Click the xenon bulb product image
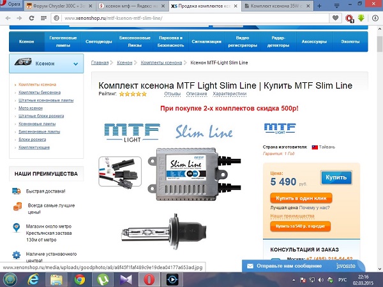This screenshot has height=287, width=383. tap(164, 232)
